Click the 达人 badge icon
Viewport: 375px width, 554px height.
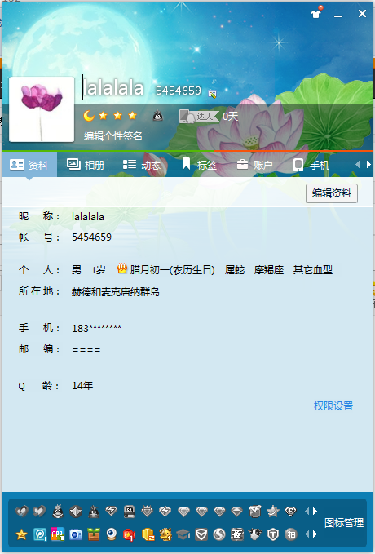click(x=198, y=116)
